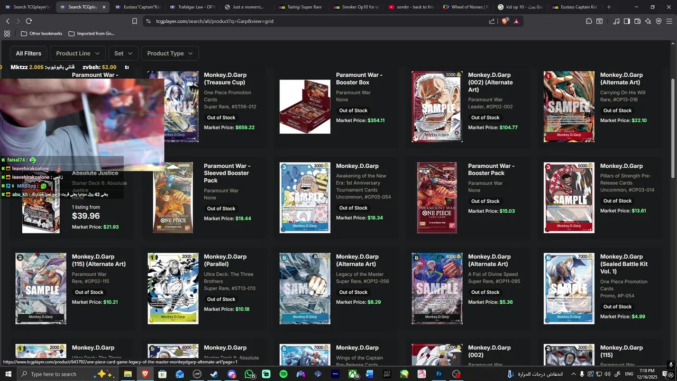Screen dimensions: 677x381
Task: Open the Brave Wallet icon
Action: pyautogui.click(x=637, y=21)
